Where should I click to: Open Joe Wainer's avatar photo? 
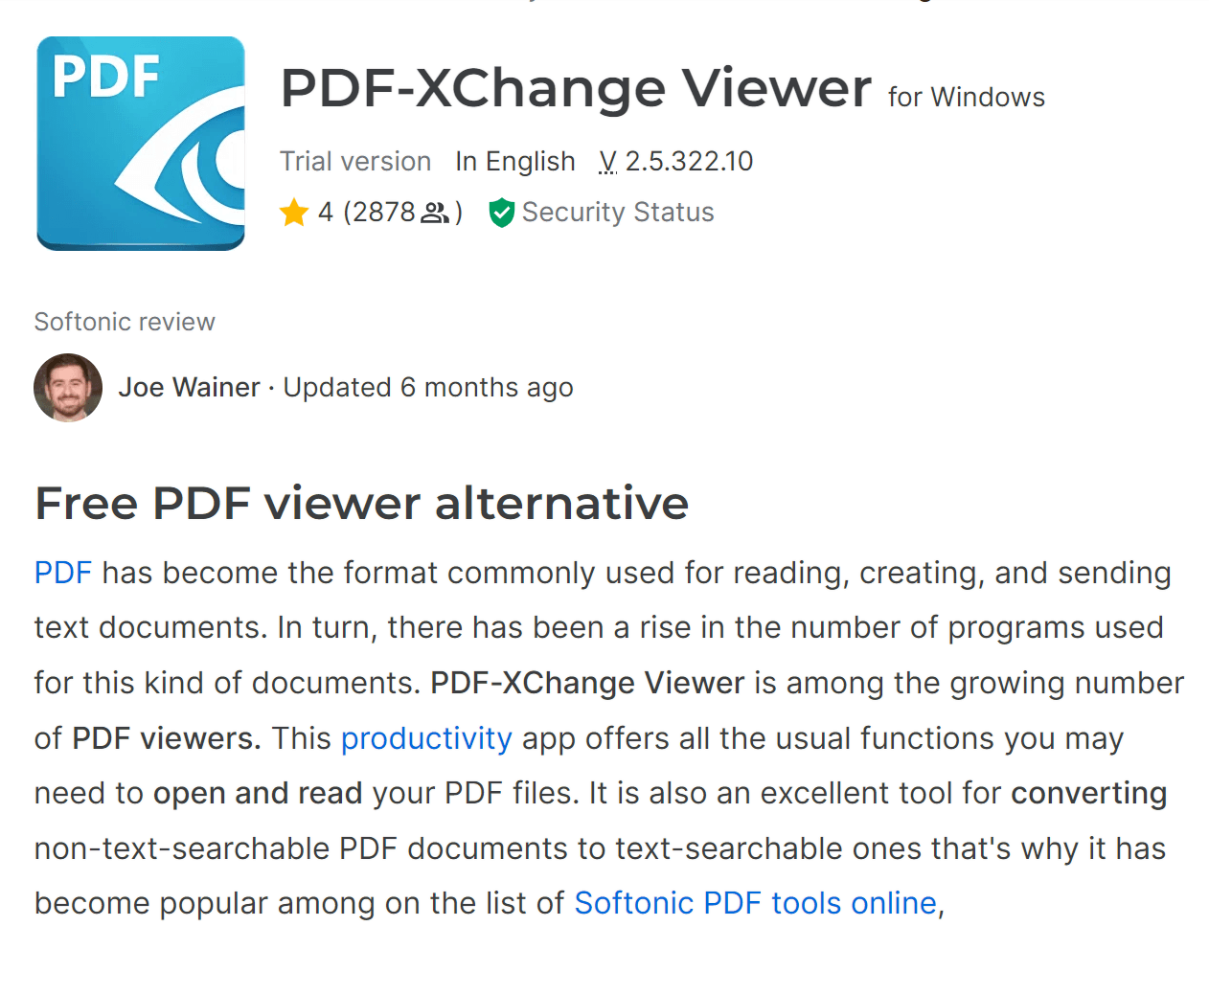click(68, 388)
